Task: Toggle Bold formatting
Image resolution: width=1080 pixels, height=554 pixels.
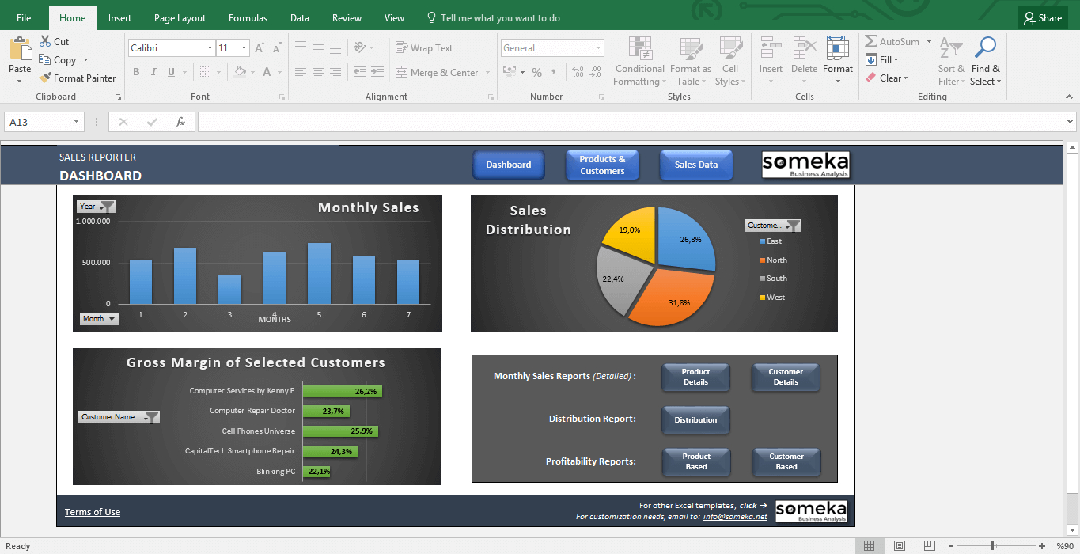Action: tap(136, 72)
